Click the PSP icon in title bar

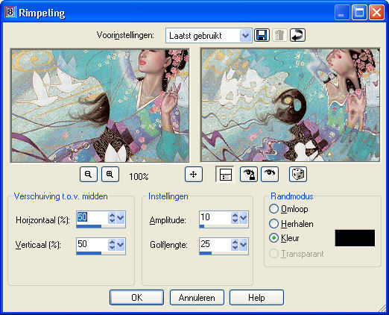pyautogui.click(x=10, y=12)
